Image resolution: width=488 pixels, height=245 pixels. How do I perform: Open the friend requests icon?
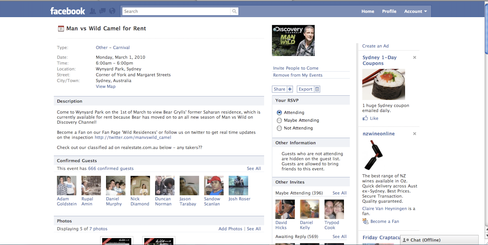pos(92,11)
